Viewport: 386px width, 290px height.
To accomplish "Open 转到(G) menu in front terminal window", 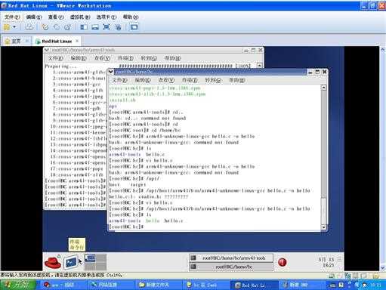I will (213, 80).
